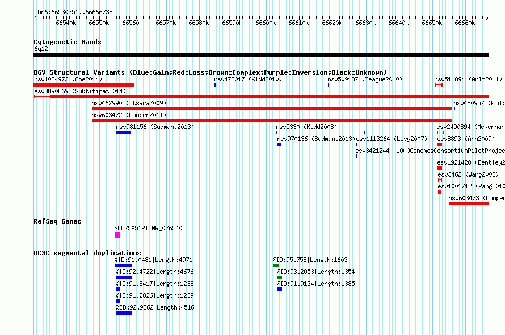
Task: Click the magenta SLC25A51P1 gene box
Action: (x=117, y=235)
